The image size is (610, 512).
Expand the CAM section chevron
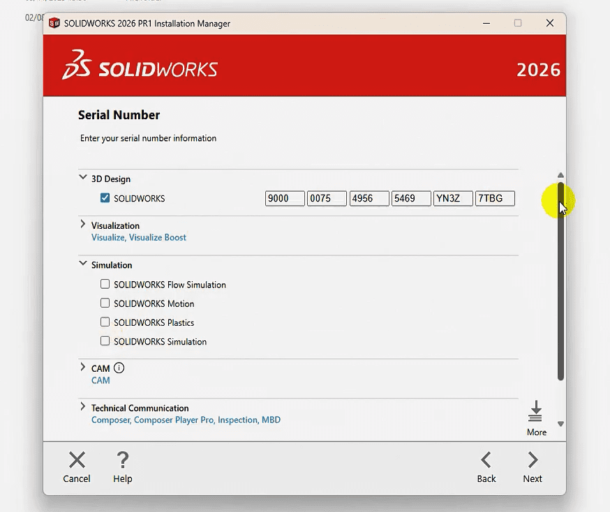tap(83, 367)
